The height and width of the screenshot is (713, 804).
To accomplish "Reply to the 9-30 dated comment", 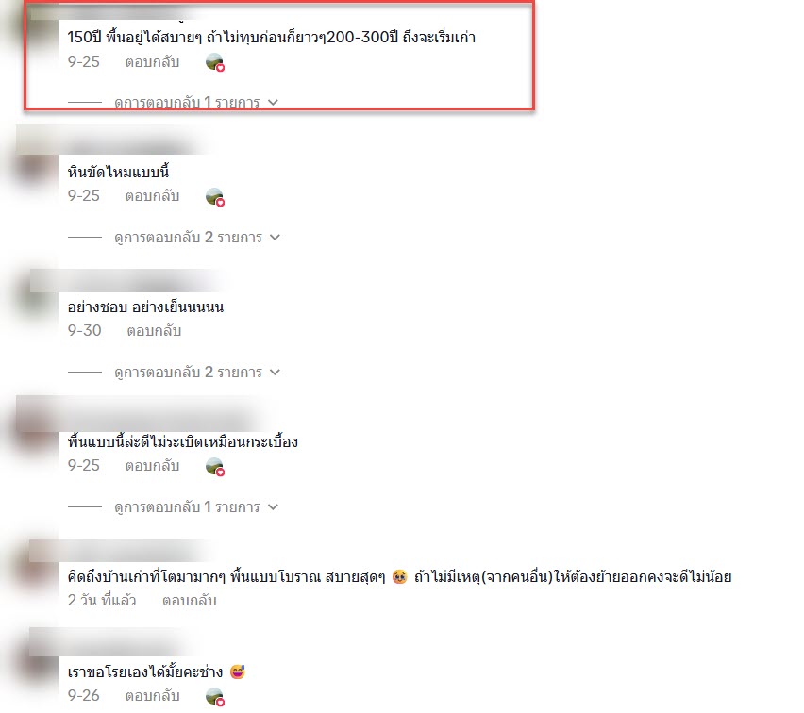I will tap(155, 331).
